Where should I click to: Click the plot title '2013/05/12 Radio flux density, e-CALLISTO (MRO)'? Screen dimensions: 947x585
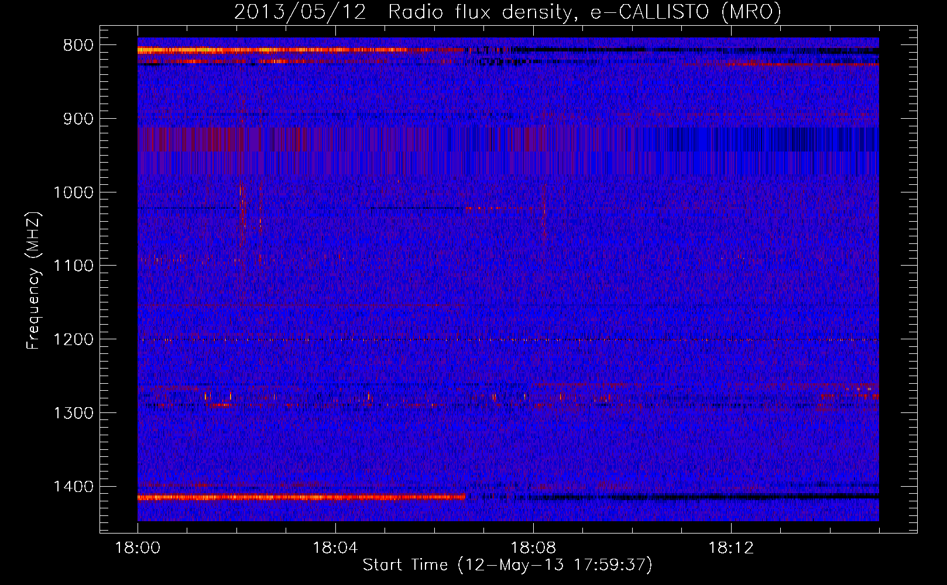pos(507,12)
